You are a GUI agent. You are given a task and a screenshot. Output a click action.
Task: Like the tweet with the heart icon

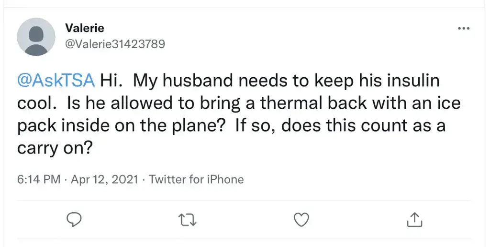click(301, 220)
